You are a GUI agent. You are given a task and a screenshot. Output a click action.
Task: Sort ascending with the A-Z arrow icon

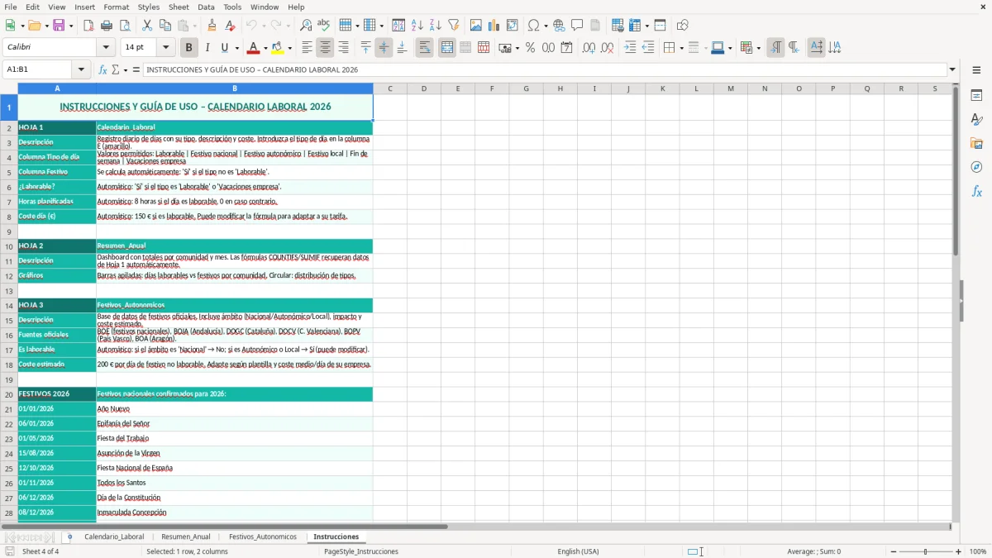click(x=417, y=26)
